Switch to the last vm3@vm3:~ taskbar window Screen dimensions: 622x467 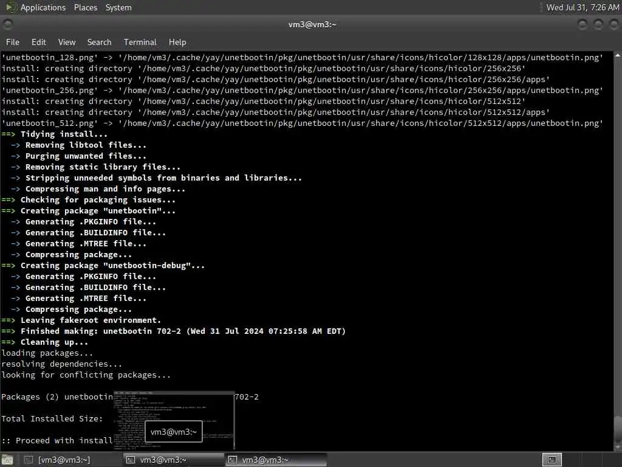coord(276,460)
